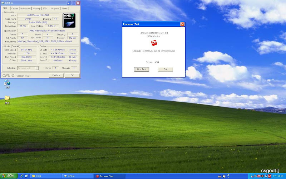Click the Revision value RB-C2
286x179 pixels.
[x=73, y=38]
